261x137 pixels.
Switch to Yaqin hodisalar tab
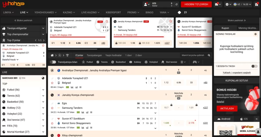click(x=113, y=55)
